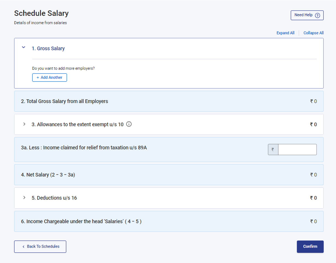Viewport: 336px width, 263px height.
Task: Click the left arrow icon on Back To Schedules
Action: tap(24, 247)
